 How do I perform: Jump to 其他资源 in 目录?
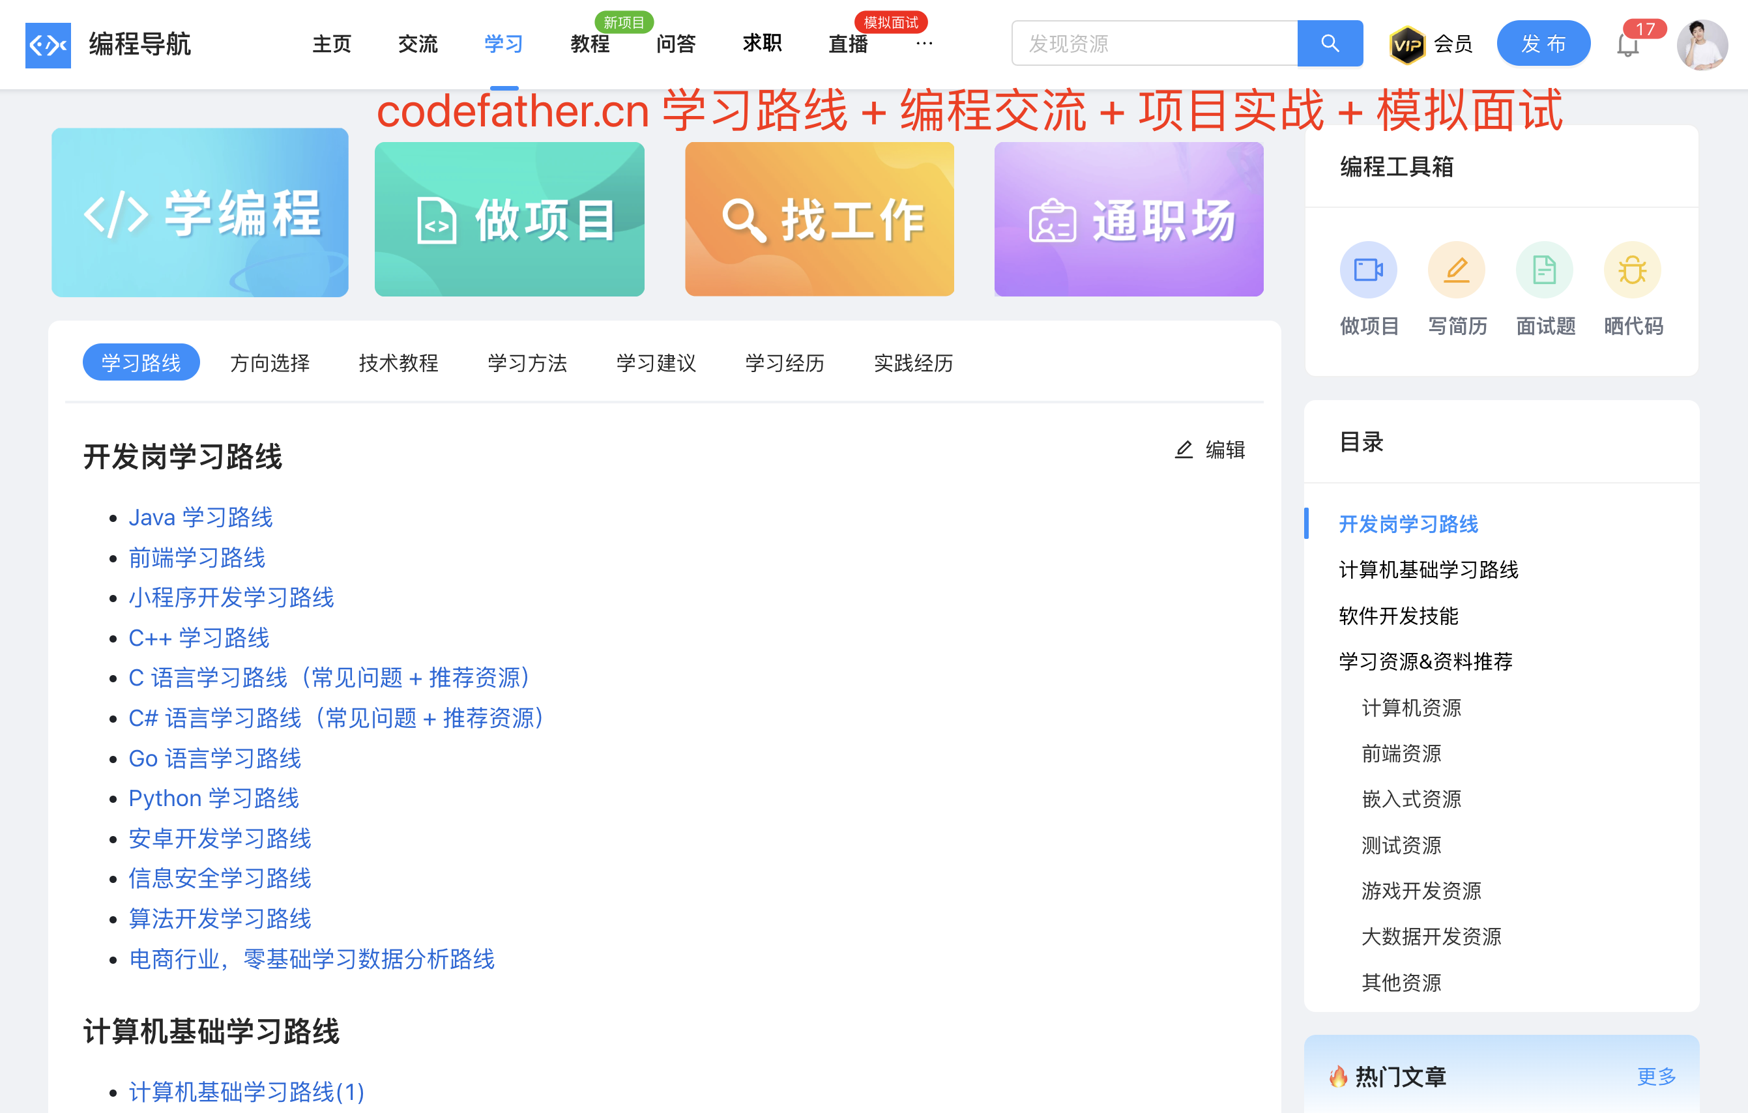click(x=1401, y=983)
